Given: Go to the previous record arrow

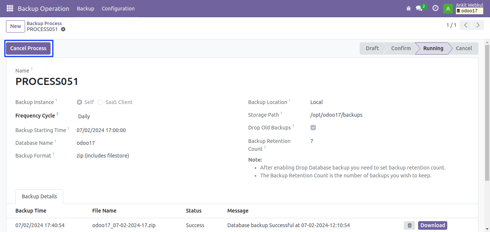Looking at the screenshot, I should [x=466, y=25].
